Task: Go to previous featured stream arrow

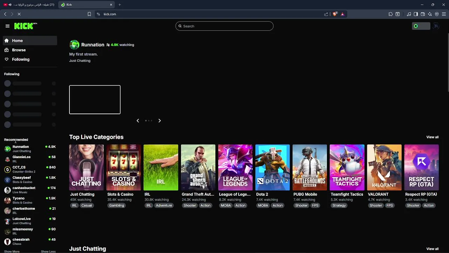Action: pyautogui.click(x=138, y=121)
